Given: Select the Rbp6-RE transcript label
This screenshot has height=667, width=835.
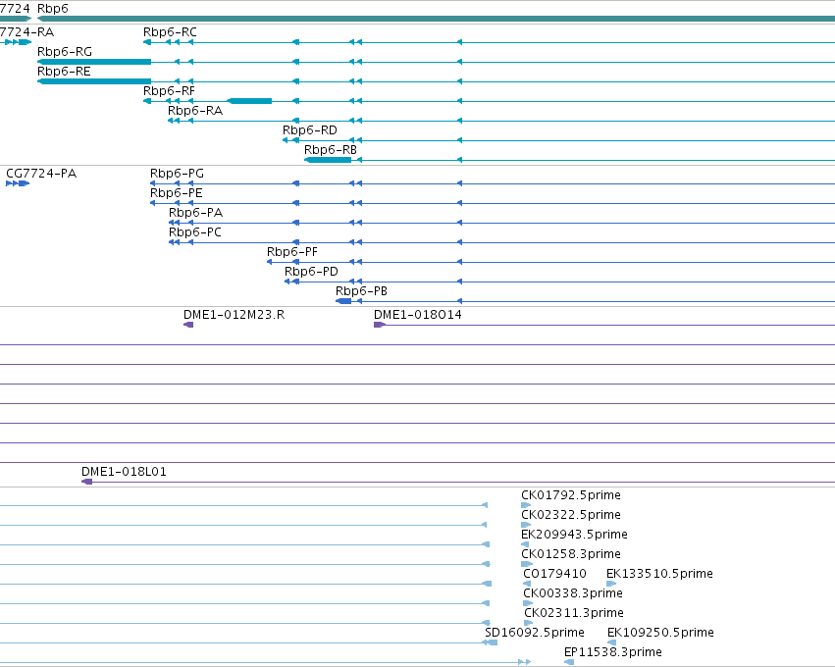Looking at the screenshot, I should [x=64, y=72].
